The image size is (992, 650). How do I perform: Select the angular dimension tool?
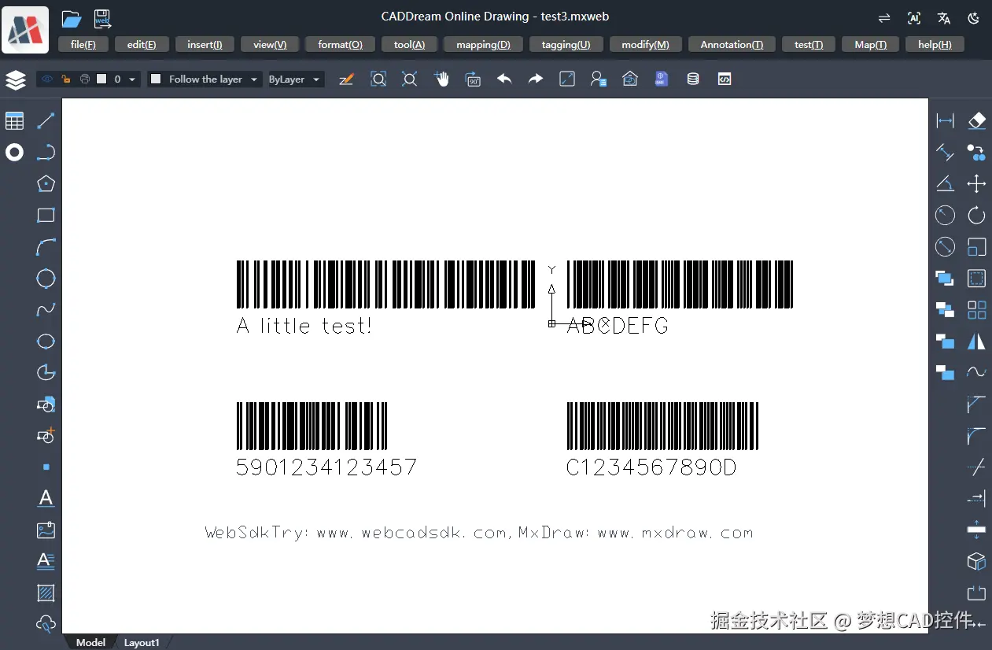[945, 183]
